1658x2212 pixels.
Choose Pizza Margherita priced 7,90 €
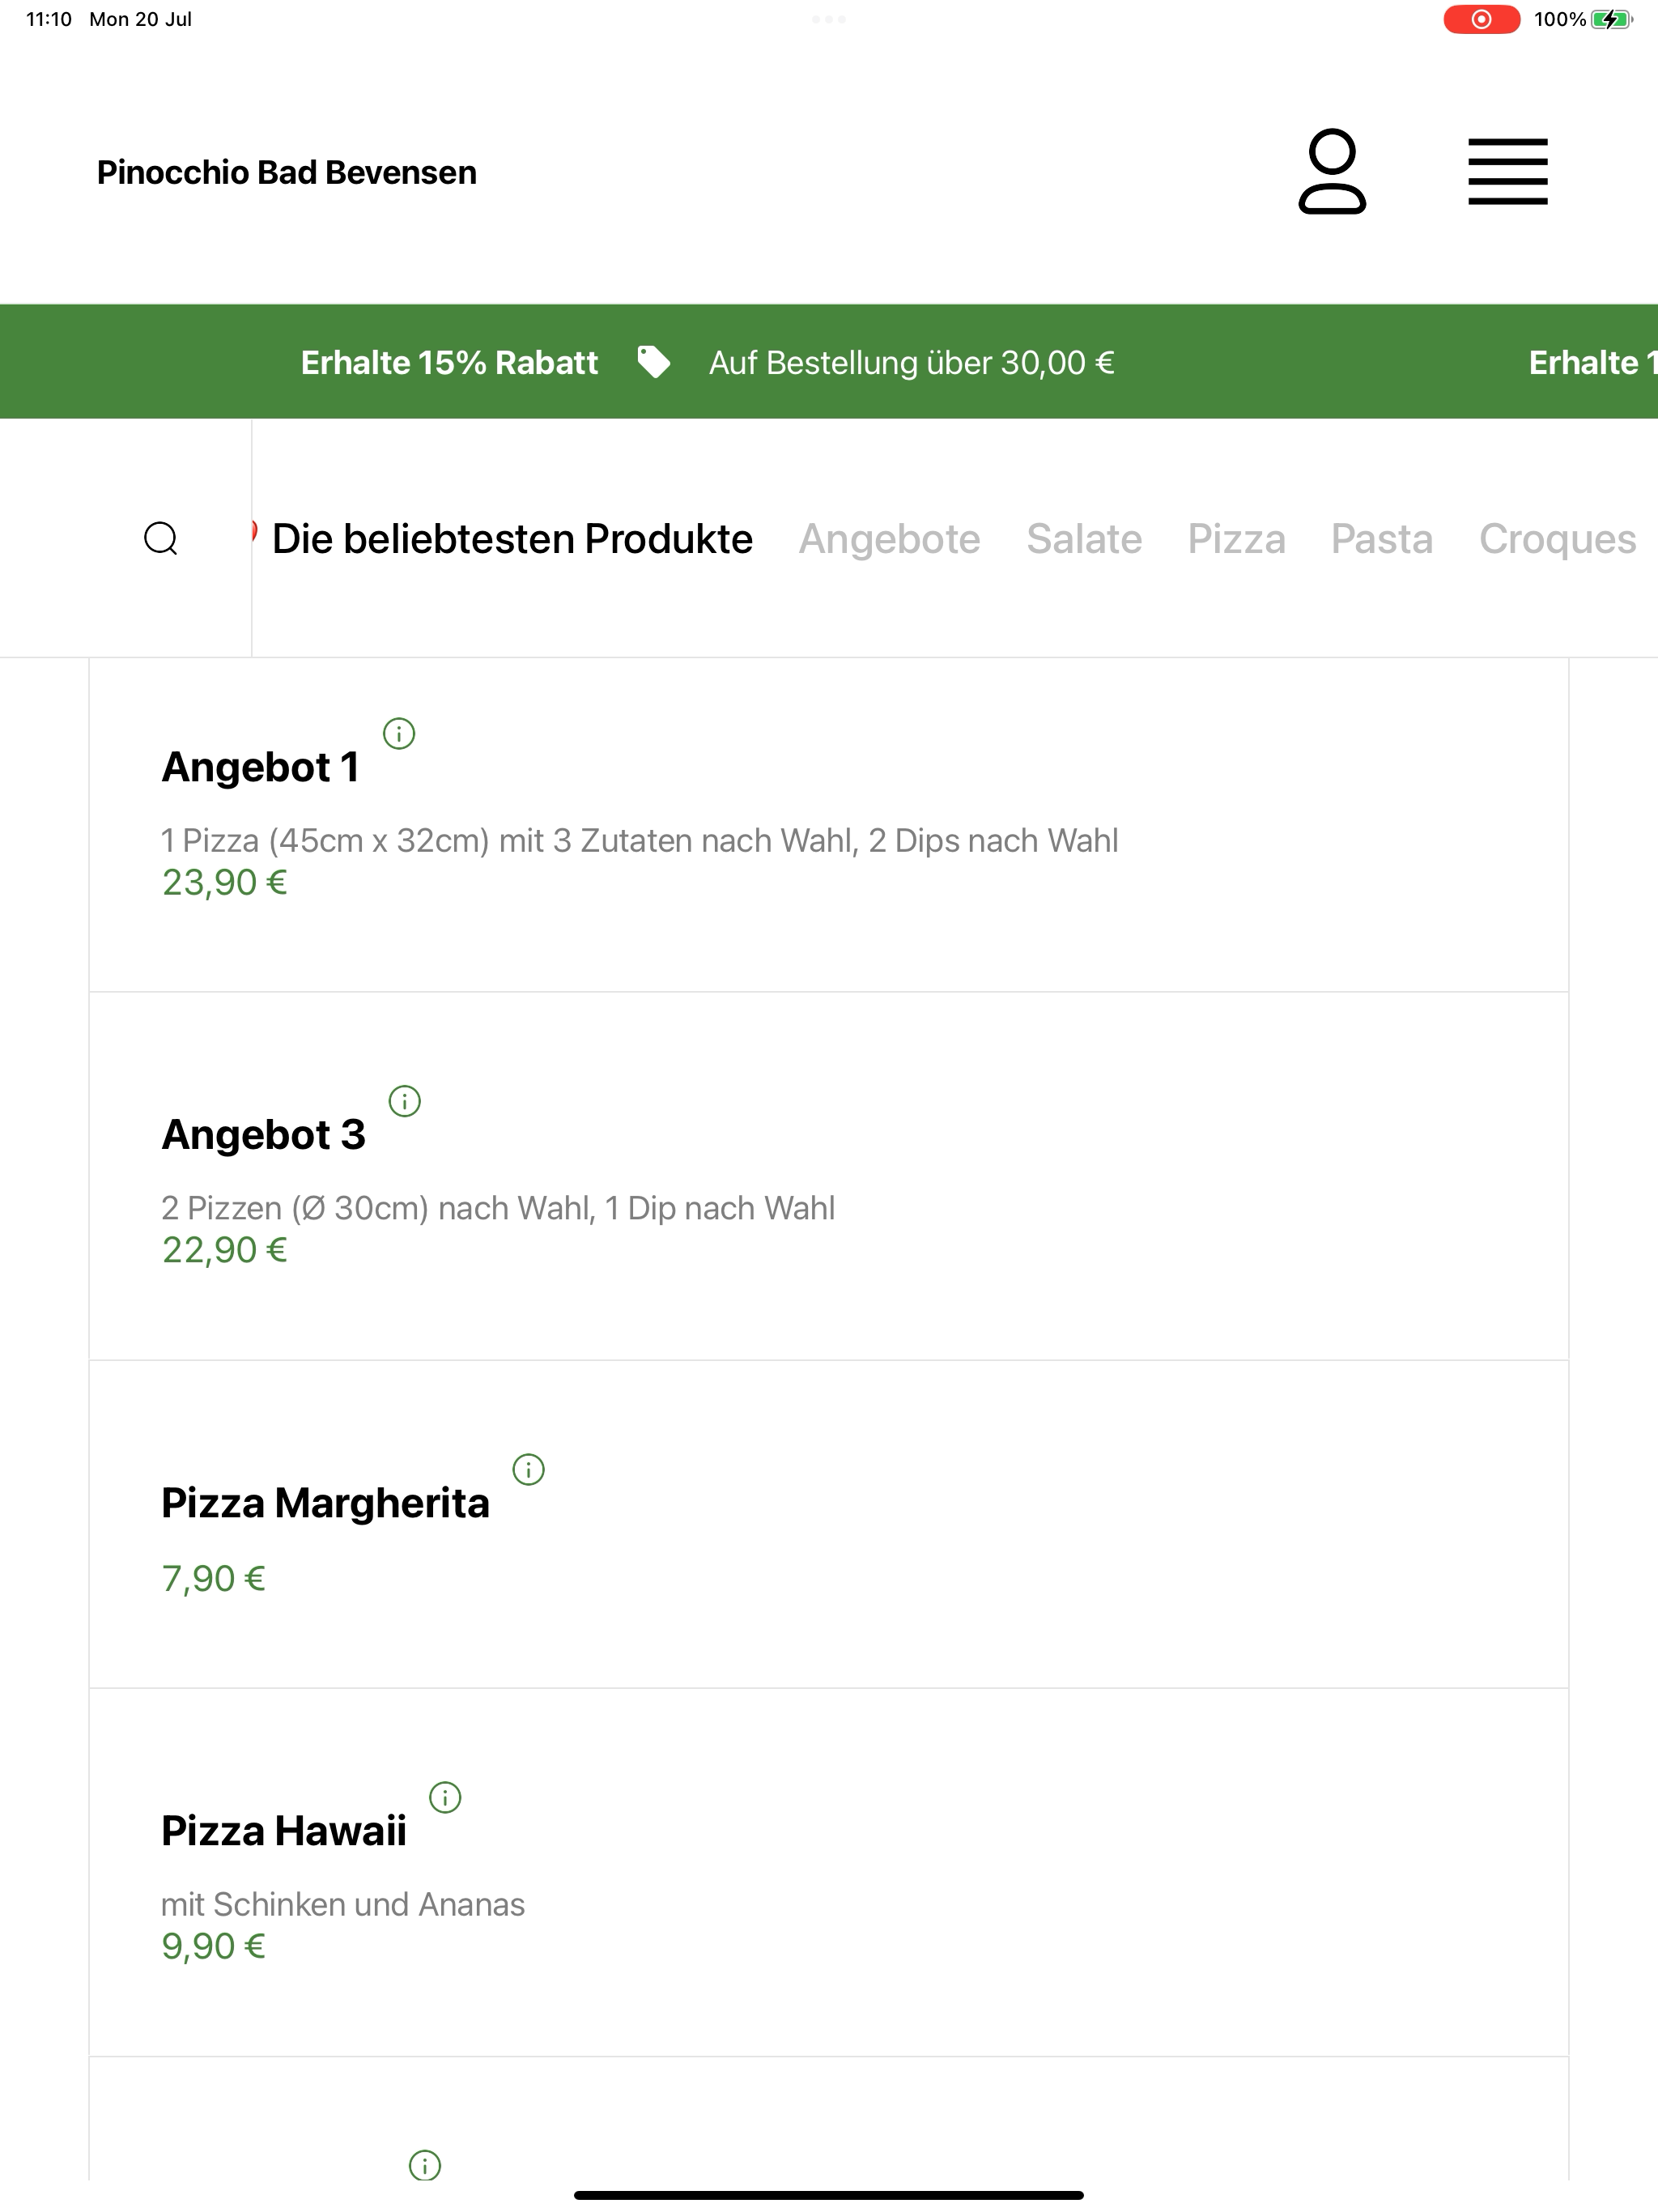(829, 1524)
